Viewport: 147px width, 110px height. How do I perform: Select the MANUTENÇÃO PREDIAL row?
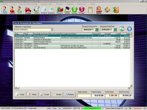(72, 42)
